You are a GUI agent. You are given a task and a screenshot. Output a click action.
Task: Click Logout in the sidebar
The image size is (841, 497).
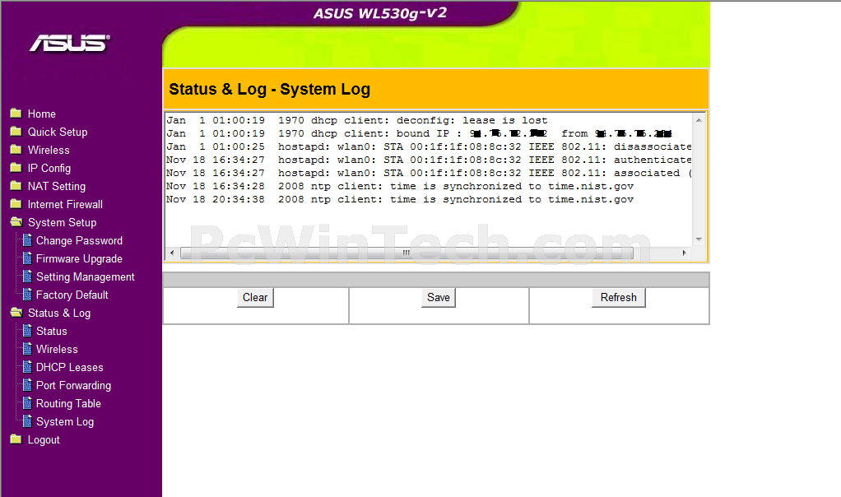coord(44,440)
